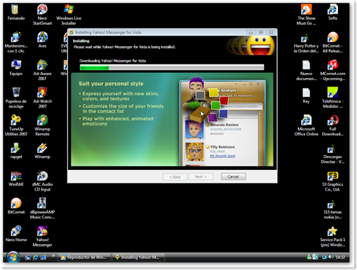Click the disabled Back button in installer
The image size is (357, 270).
[x=175, y=176]
